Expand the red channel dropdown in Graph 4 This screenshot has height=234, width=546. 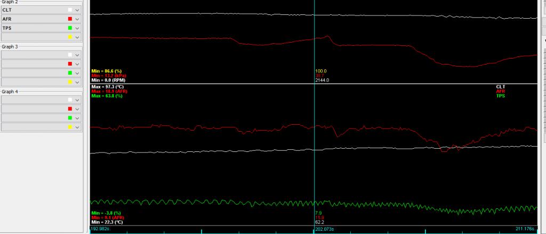coord(77,109)
